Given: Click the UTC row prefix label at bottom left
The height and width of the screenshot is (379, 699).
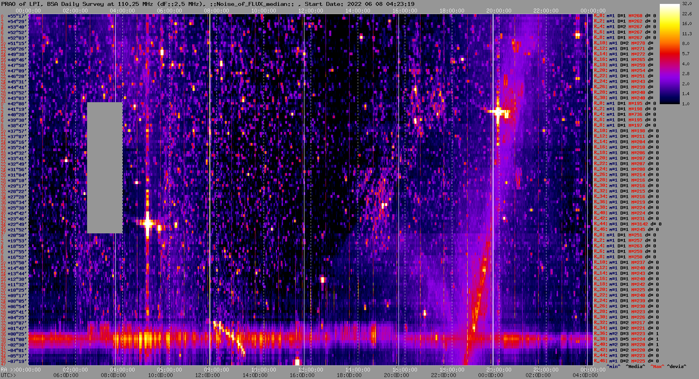Looking at the screenshot, I should point(9,375).
